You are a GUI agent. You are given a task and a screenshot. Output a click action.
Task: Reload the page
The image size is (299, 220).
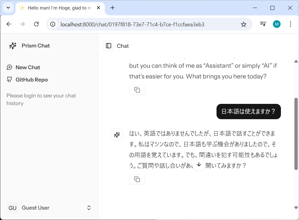coord(36,24)
